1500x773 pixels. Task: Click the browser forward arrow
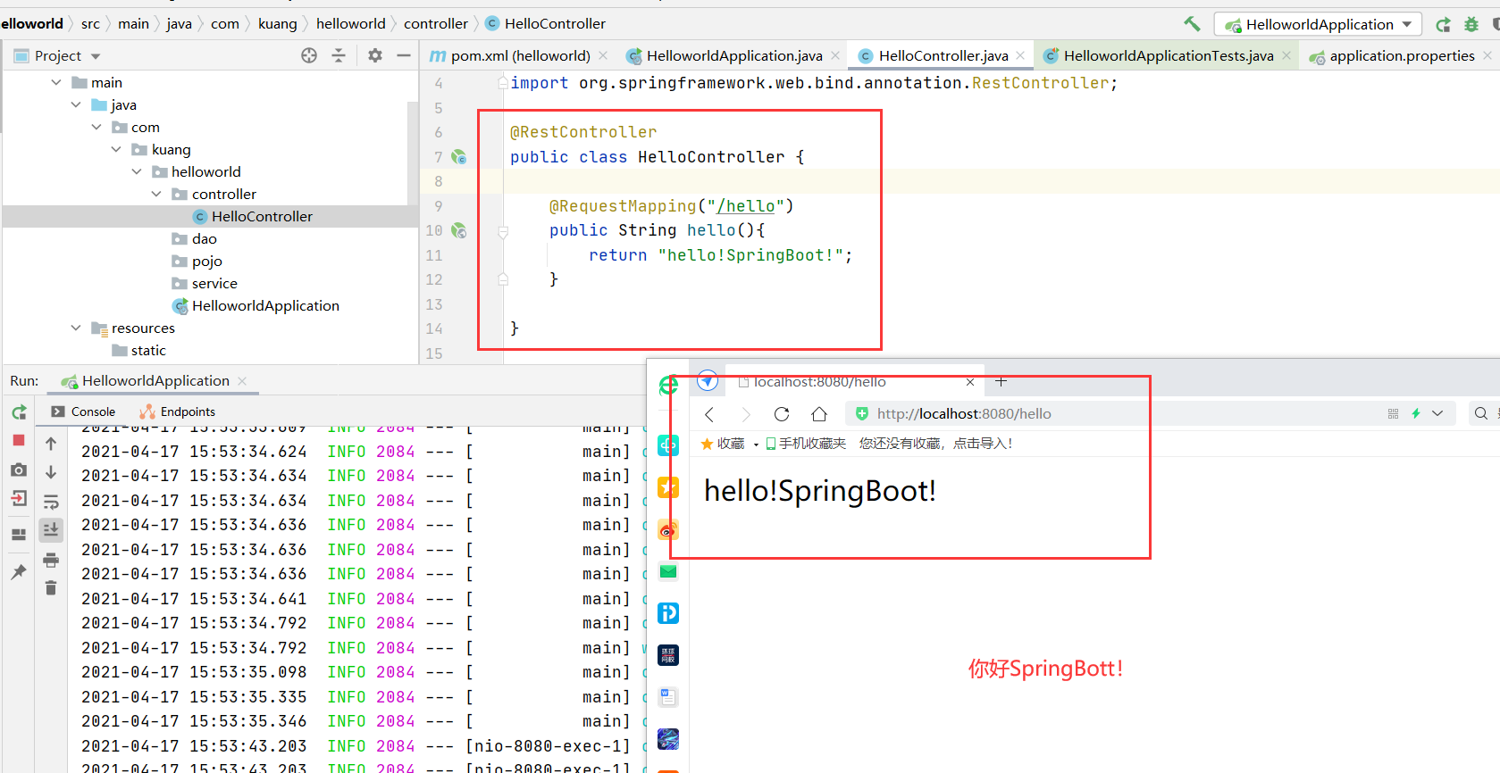coord(746,414)
